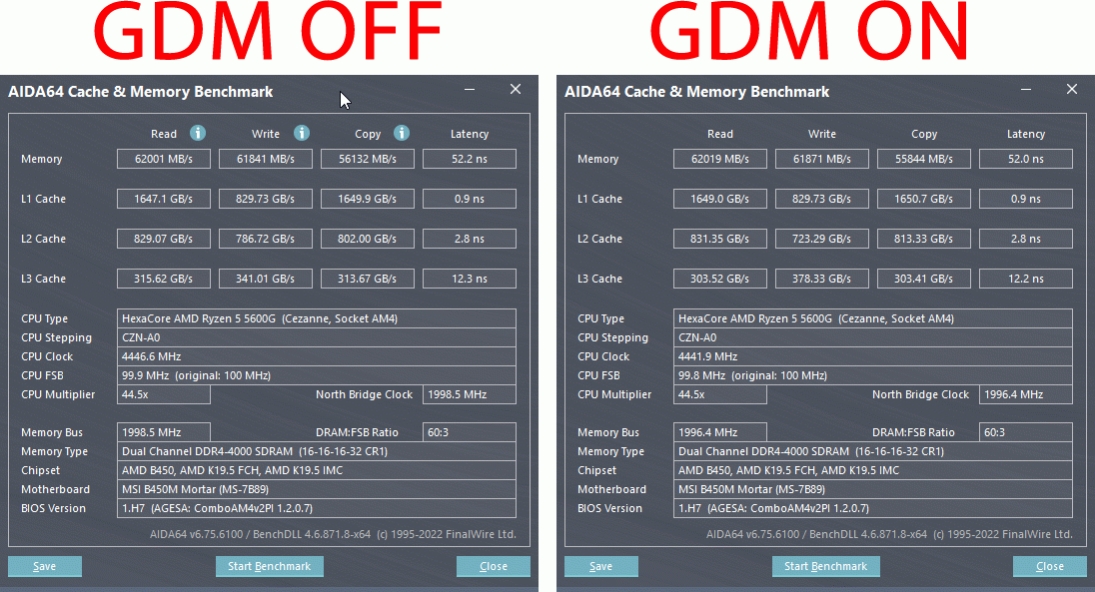Screen dimensions: 1095x592
Task: Select Memory Read value 62019 MB/s
Action: point(720,159)
